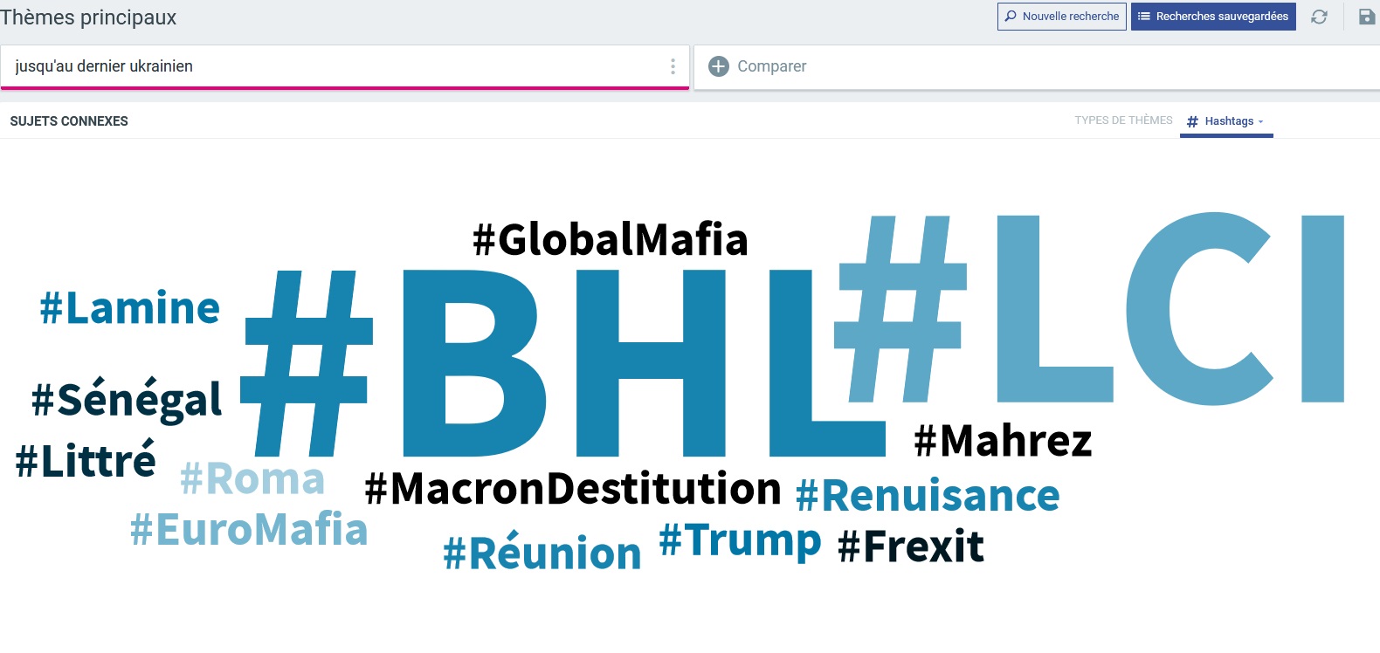Click the save disk icon
This screenshot has height=653, width=1380.
(1367, 17)
